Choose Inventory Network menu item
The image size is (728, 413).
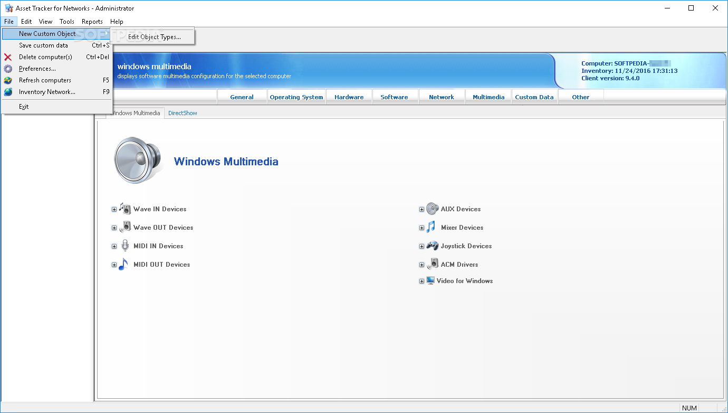click(56, 92)
